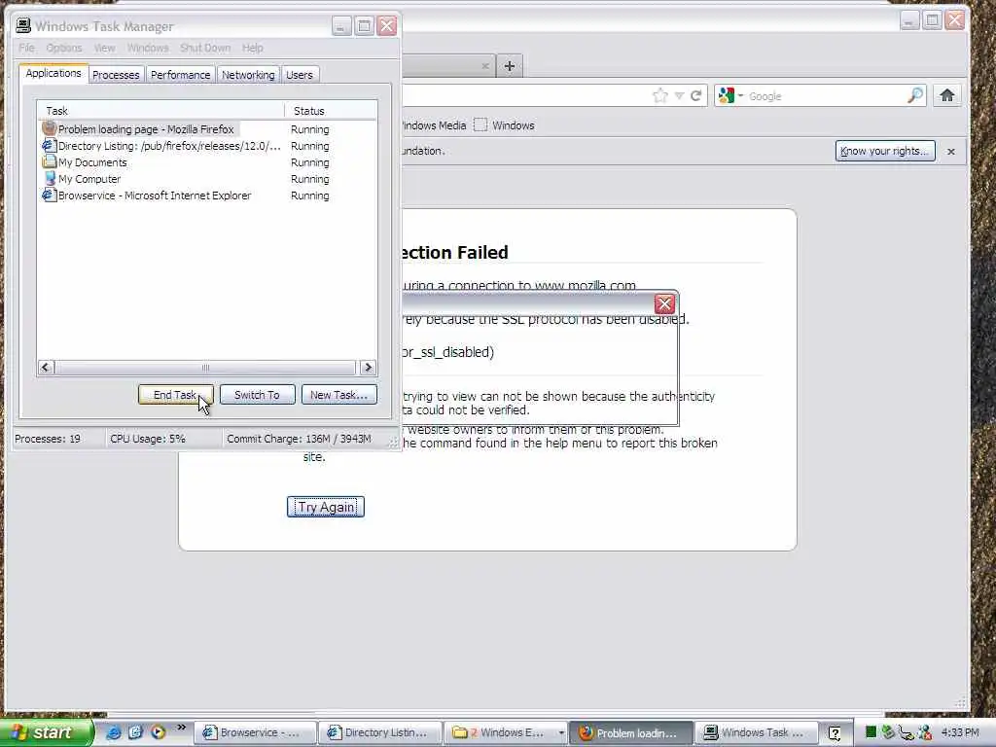Open Task Manager Shut Down menu

tap(205, 48)
